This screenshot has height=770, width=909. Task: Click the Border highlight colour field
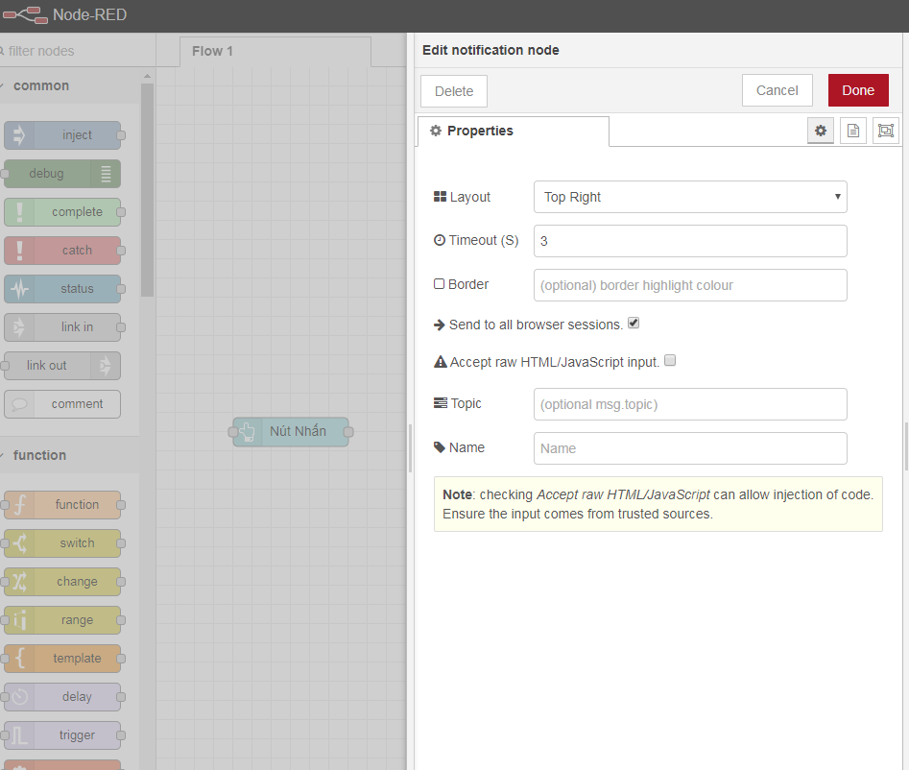(690, 285)
